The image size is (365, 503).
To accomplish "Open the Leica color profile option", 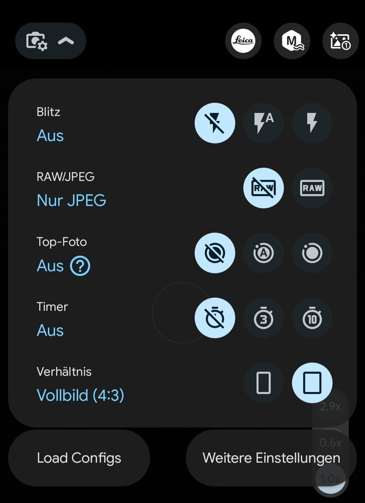I will point(243,41).
